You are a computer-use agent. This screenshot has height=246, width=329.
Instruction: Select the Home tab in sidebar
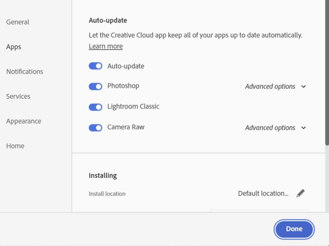click(x=15, y=146)
